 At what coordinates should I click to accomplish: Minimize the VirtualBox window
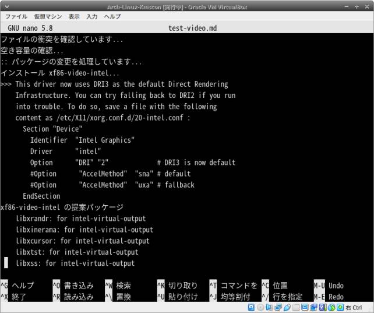coord(347,6)
